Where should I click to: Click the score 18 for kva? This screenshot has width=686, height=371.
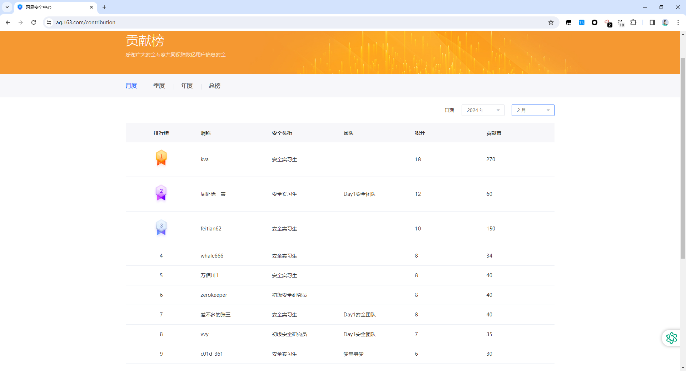coord(418,159)
